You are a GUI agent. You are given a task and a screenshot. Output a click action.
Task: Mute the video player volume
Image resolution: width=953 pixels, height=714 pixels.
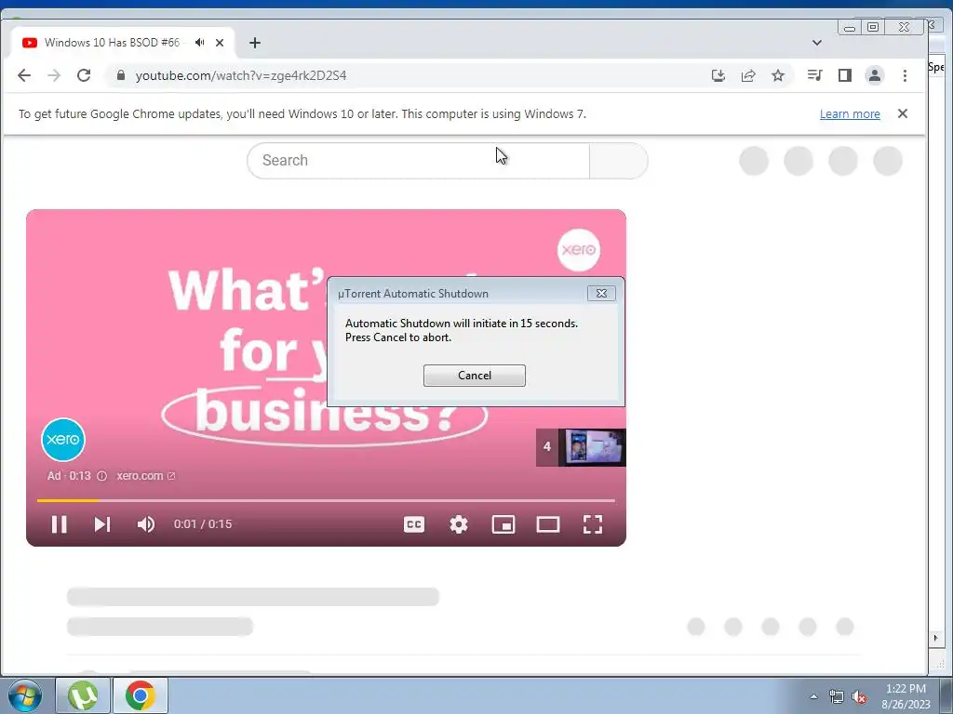(x=146, y=524)
